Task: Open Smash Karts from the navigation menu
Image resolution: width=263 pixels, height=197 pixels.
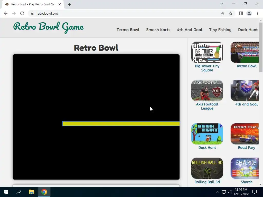Action: pyautogui.click(x=158, y=30)
